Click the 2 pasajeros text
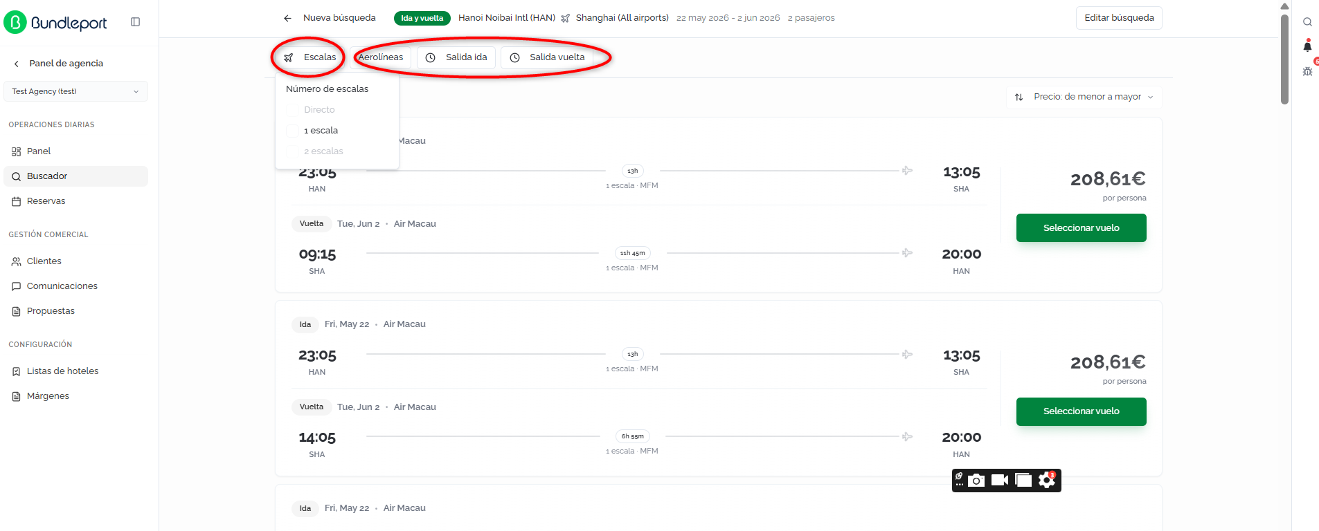1319x531 pixels. [x=811, y=18]
